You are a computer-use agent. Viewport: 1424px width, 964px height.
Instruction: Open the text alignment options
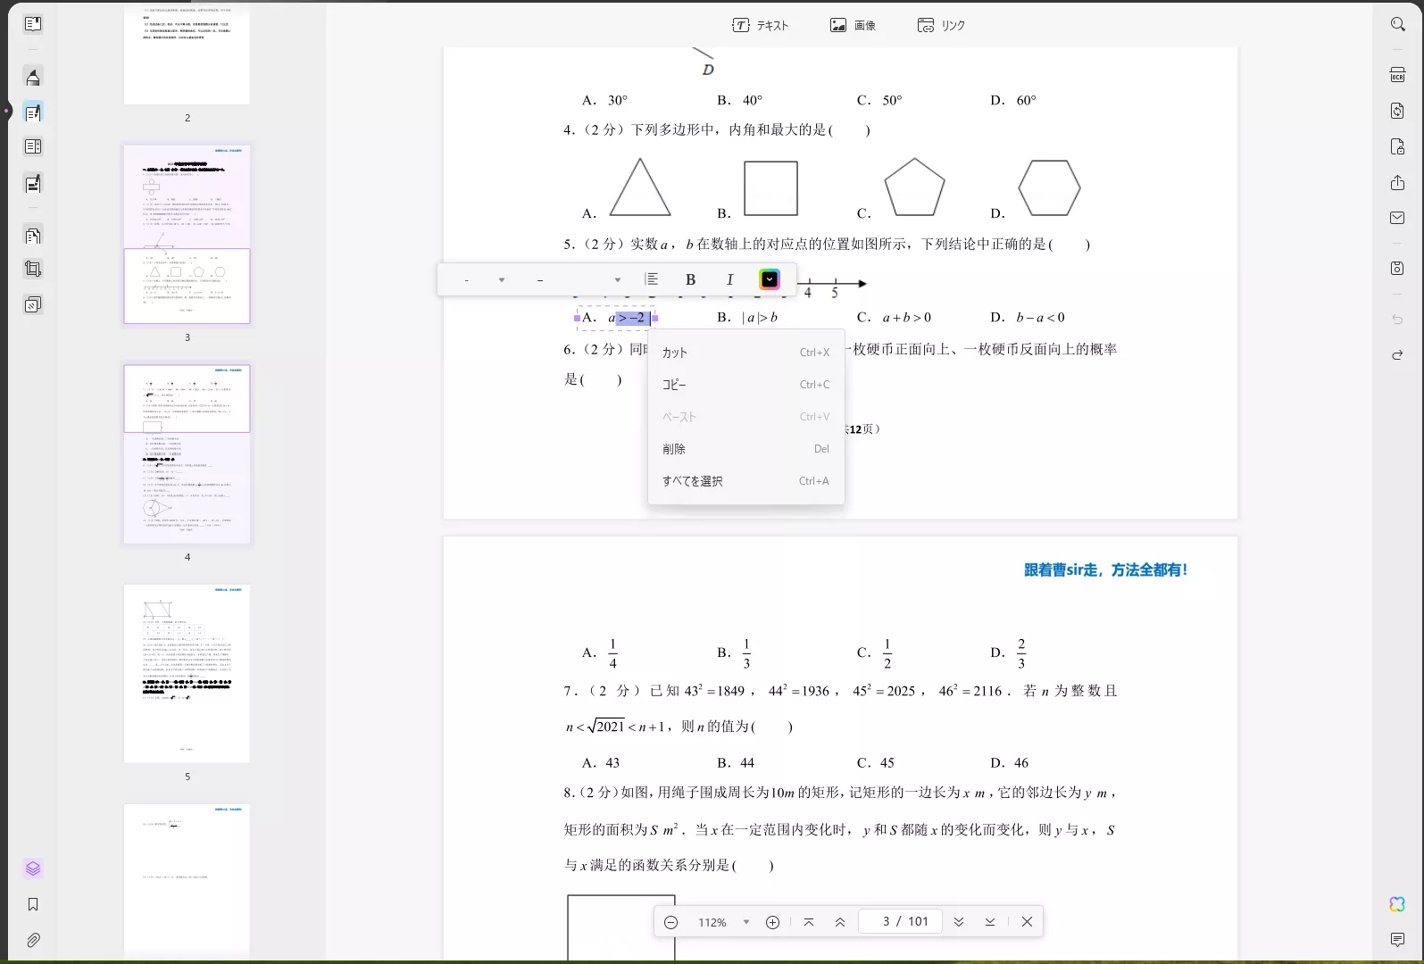point(652,279)
